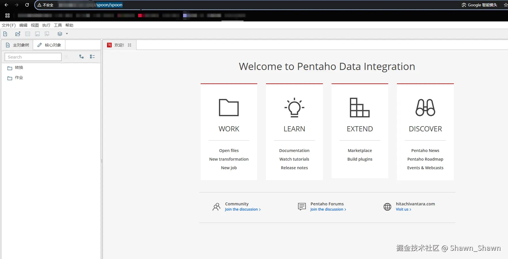Screen dimensions: 508x259
Task: Select the 作业 folder in the tree
Action: click(x=19, y=78)
